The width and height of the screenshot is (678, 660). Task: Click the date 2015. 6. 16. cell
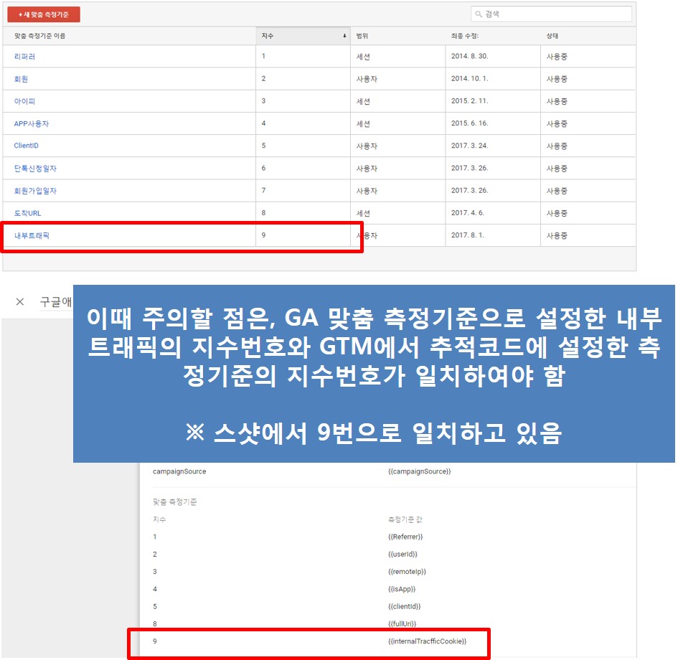[470, 123]
